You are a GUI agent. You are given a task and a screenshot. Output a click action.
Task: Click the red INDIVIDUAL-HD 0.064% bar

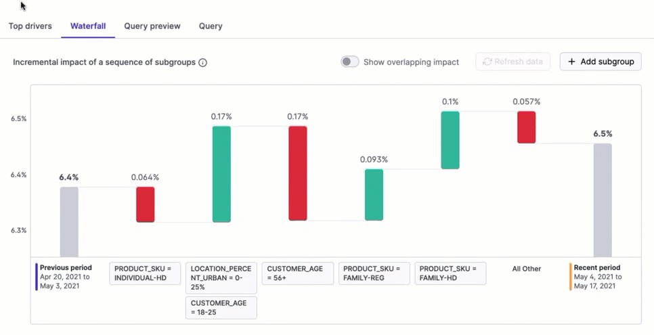click(146, 204)
